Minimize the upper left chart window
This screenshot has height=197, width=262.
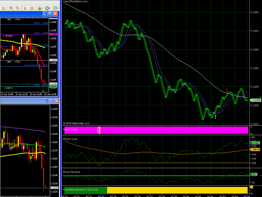[45, 14]
